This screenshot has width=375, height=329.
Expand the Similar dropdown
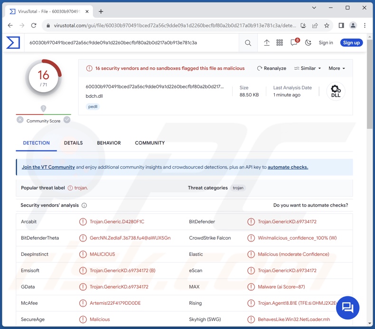coord(307,68)
